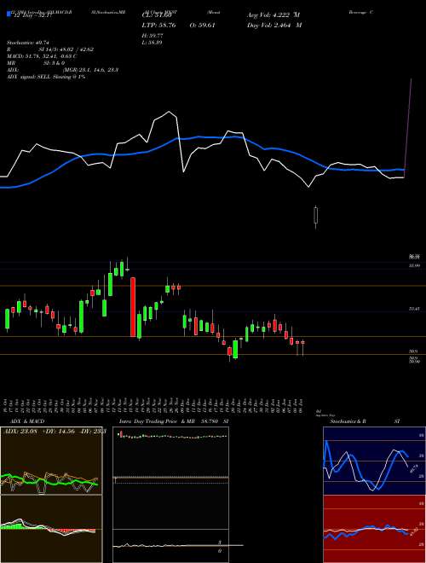This screenshot has width=426, height=563.
Task: Click the ADX signal: SELL text
Action: pos(46,77)
